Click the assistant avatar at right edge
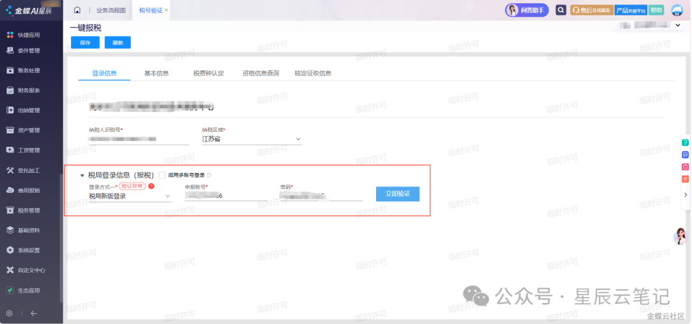The image size is (692, 324). pyautogui.click(x=681, y=236)
